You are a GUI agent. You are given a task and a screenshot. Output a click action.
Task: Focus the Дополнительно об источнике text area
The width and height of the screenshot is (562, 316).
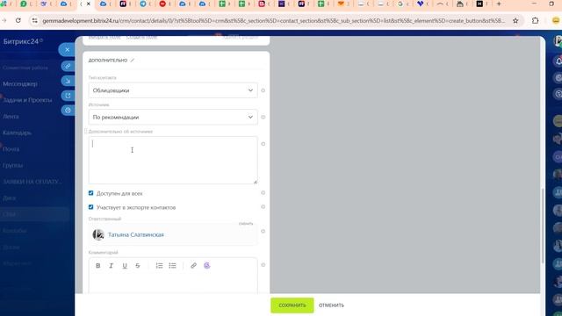coord(173,160)
